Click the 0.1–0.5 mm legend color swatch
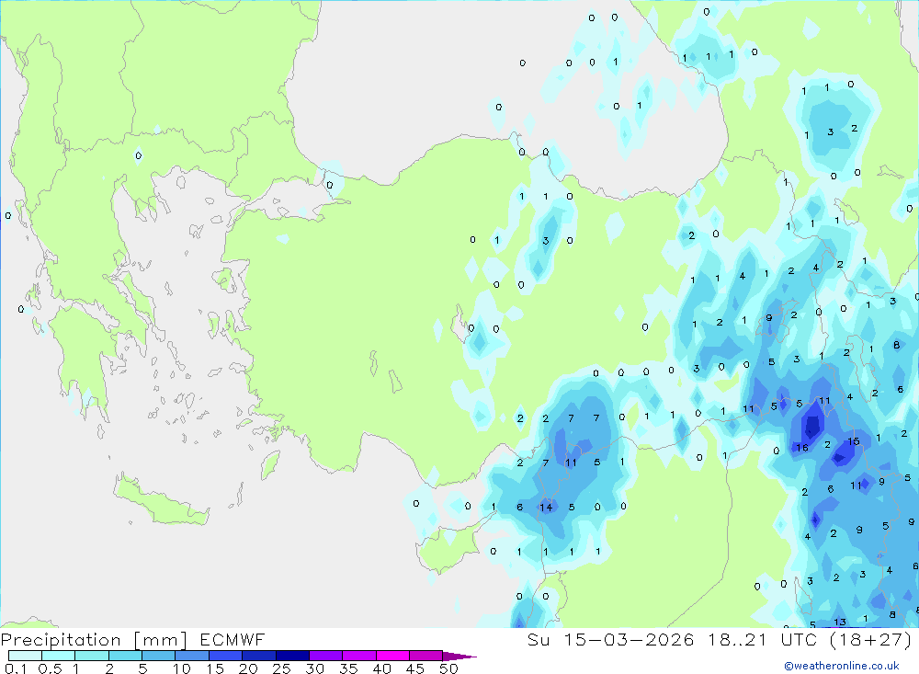Viewport: 919px width, 674px height. click(25, 656)
